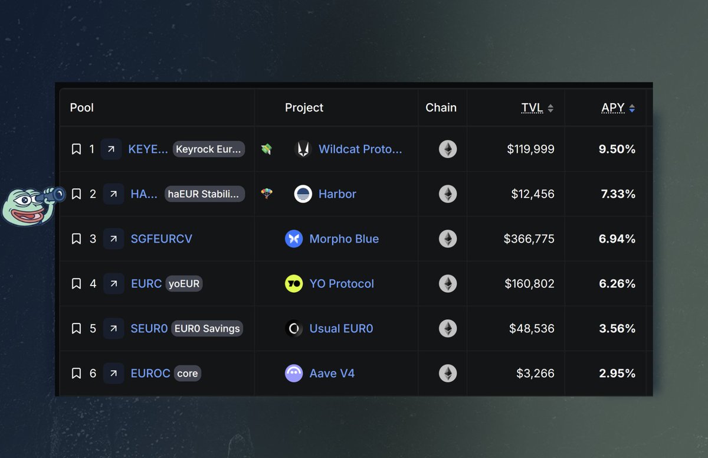
Task: Click the EUR0 Savings pool tag
Action: [207, 329]
